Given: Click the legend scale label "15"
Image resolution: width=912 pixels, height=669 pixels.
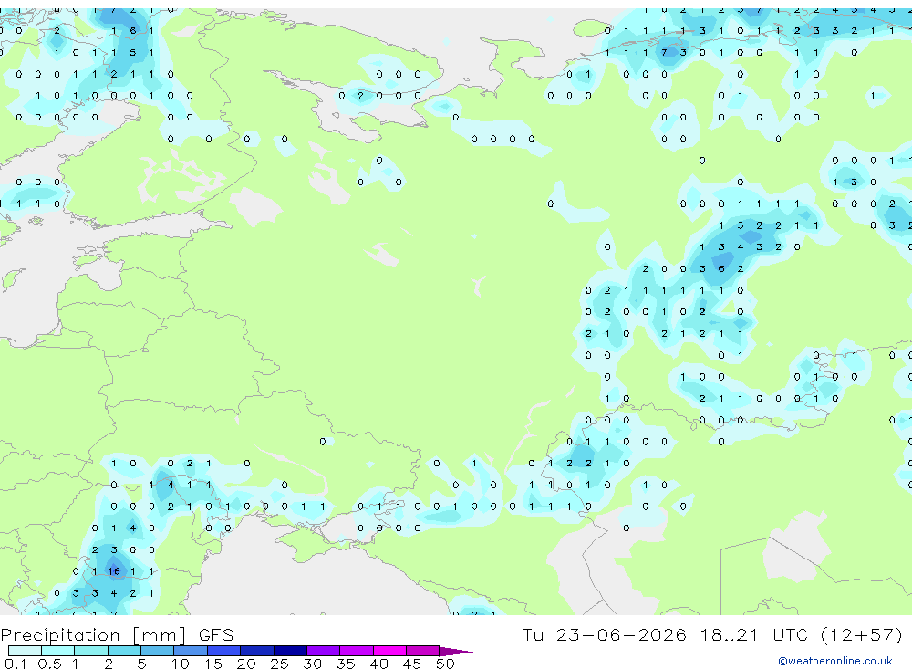Looking at the screenshot, I should pos(212,664).
